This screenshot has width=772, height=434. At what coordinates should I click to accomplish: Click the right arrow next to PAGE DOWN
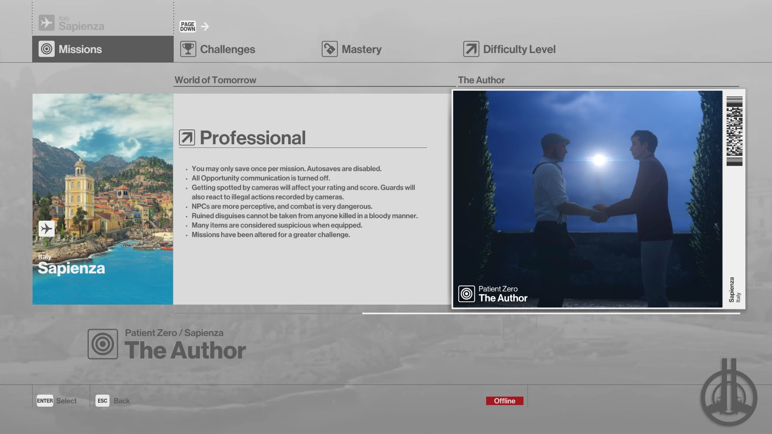pyautogui.click(x=205, y=27)
